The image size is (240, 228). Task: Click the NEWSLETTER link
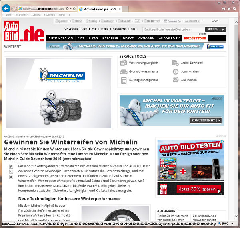tap(120, 29)
